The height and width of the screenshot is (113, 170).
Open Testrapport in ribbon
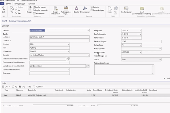pos(39,13)
